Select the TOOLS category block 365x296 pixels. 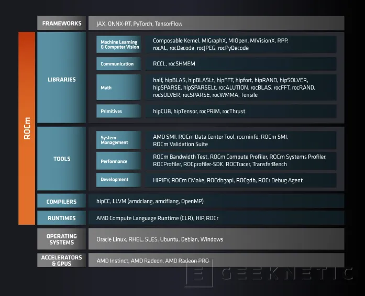pyautogui.click(x=61, y=158)
